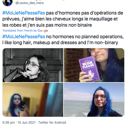Click the 5:26 pm timestamp
The image size is (128, 128).
click(x=9, y=123)
